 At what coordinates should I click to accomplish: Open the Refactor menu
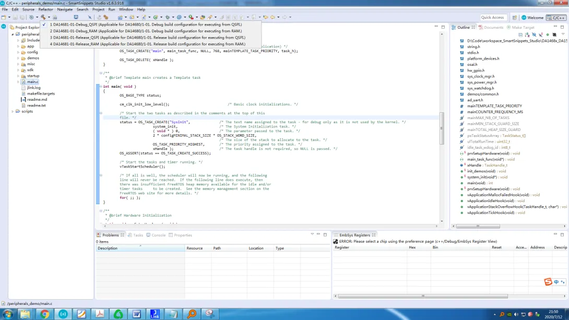45,9
